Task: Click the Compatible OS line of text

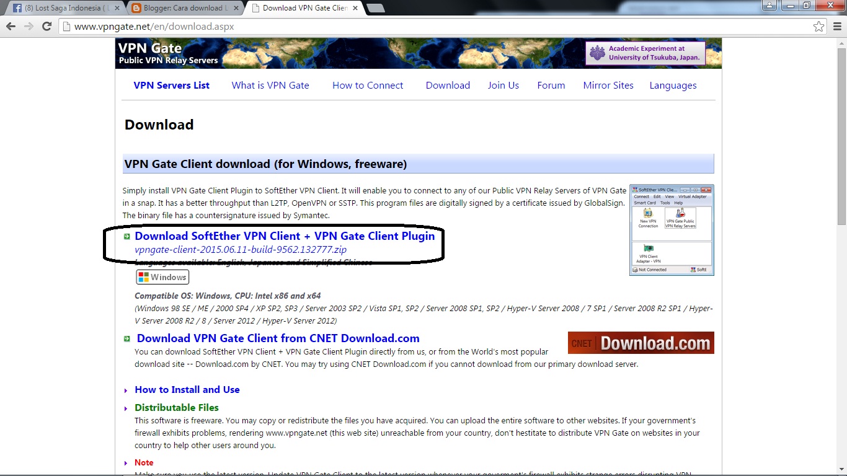Action: (x=228, y=296)
